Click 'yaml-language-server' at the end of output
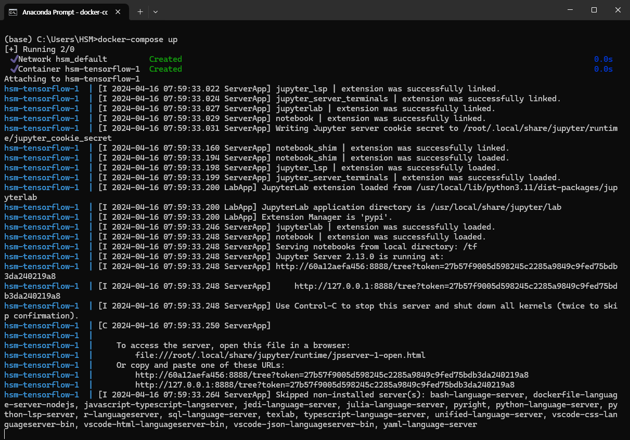Screen dimensions: 630x440 pos(430,424)
